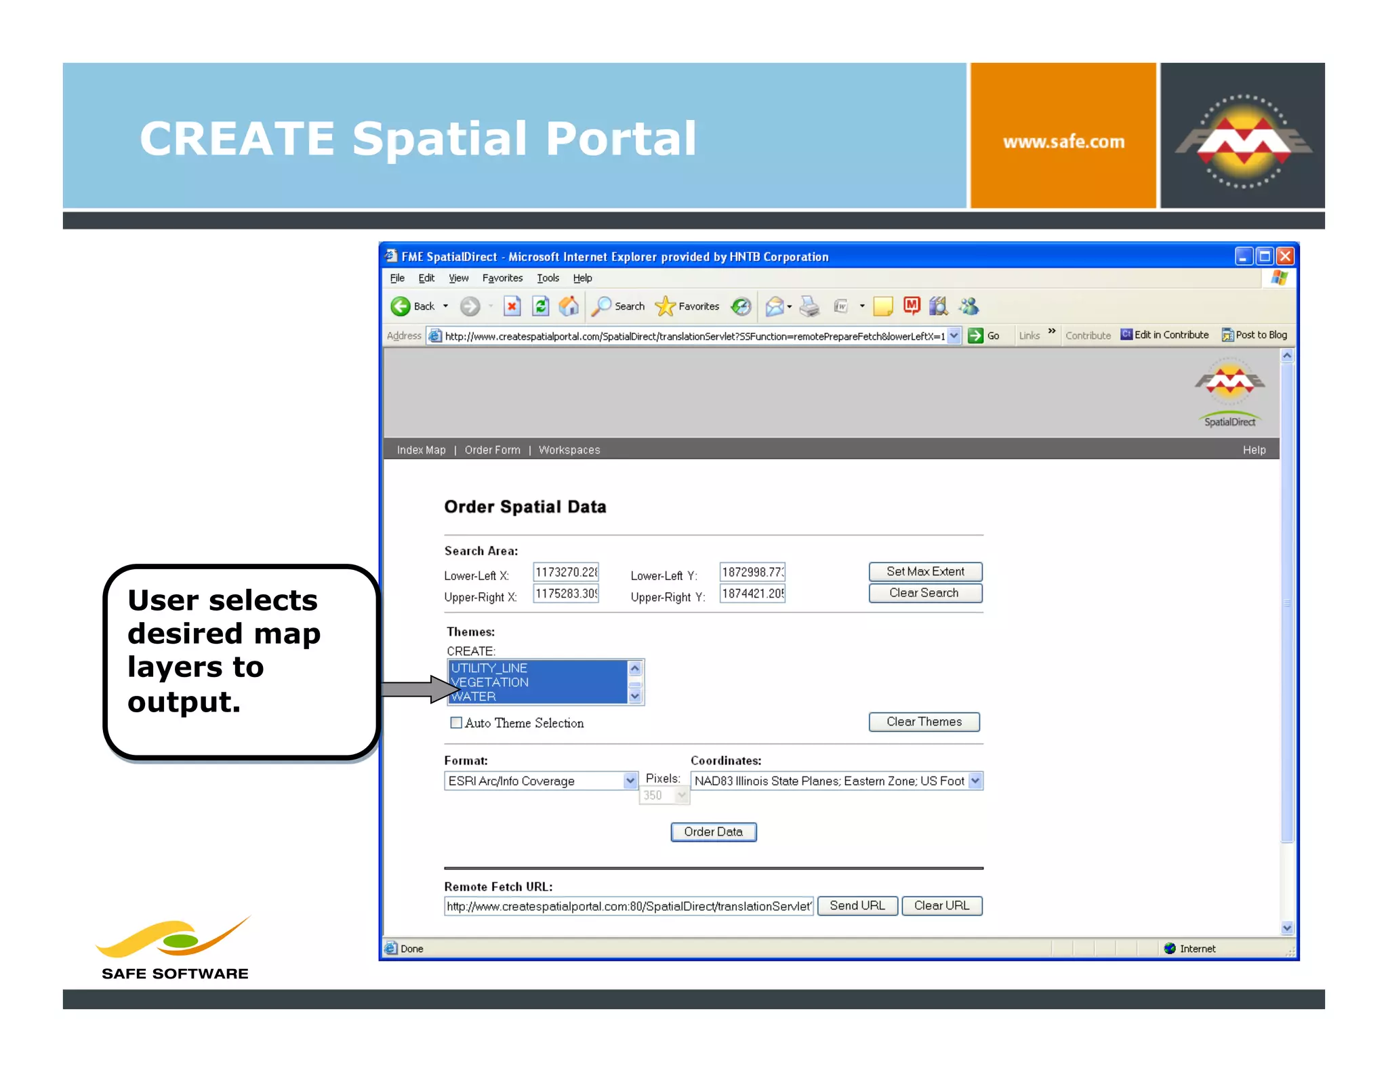Toggle Auto Theme Selection checkbox
The image size is (1388, 1072).
[x=456, y=722]
